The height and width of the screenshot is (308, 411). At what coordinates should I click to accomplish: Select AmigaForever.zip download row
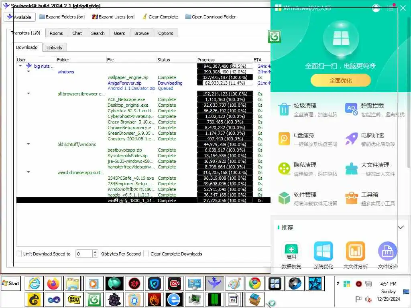(x=143, y=83)
